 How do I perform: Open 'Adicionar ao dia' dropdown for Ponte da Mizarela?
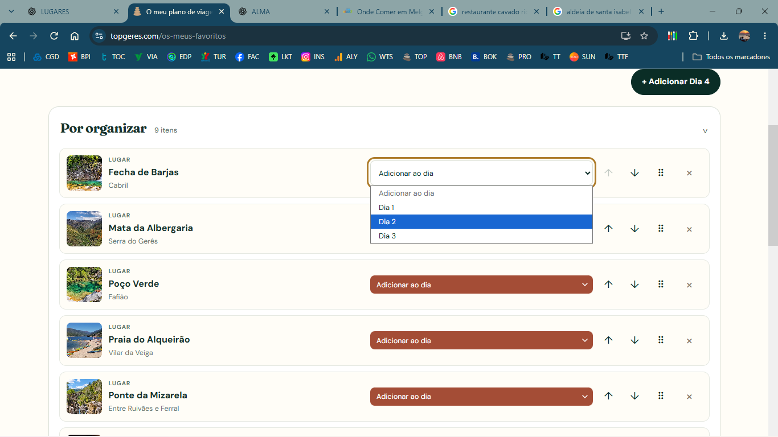[x=481, y=397]
